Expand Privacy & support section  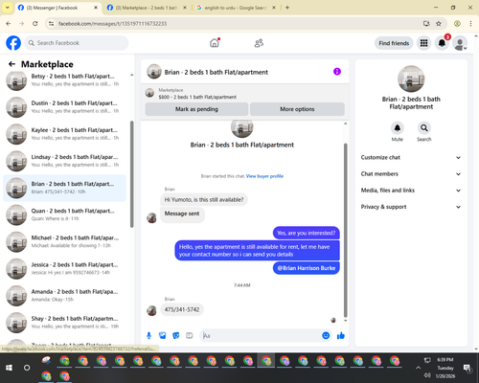pos(411,207)
